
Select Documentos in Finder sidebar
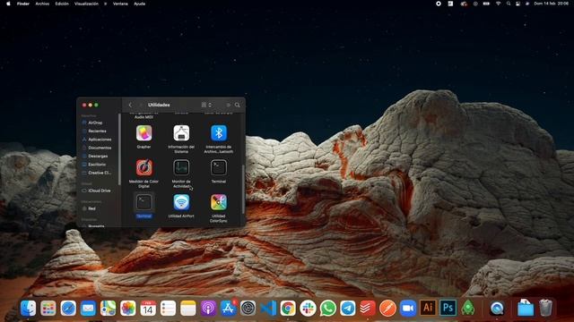pos(100,148)
